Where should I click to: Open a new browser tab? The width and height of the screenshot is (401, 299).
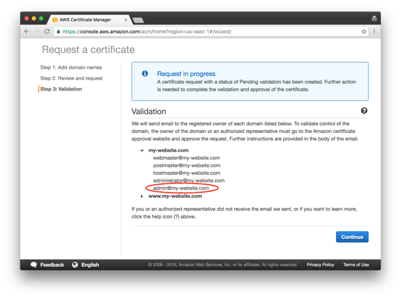point(138,20)
